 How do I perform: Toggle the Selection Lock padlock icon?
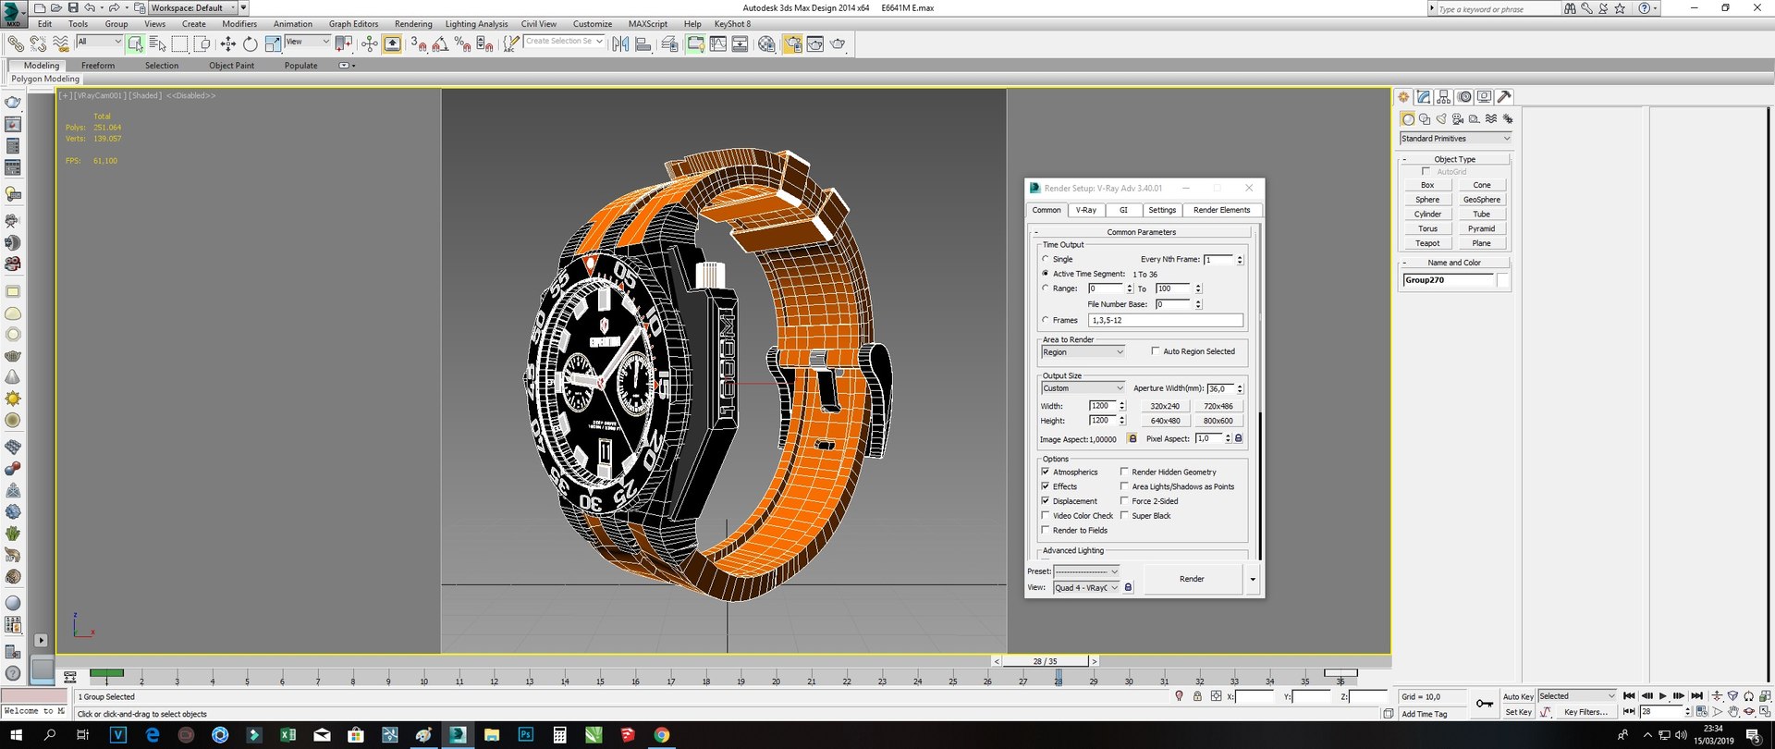(x=1197, y=696)
